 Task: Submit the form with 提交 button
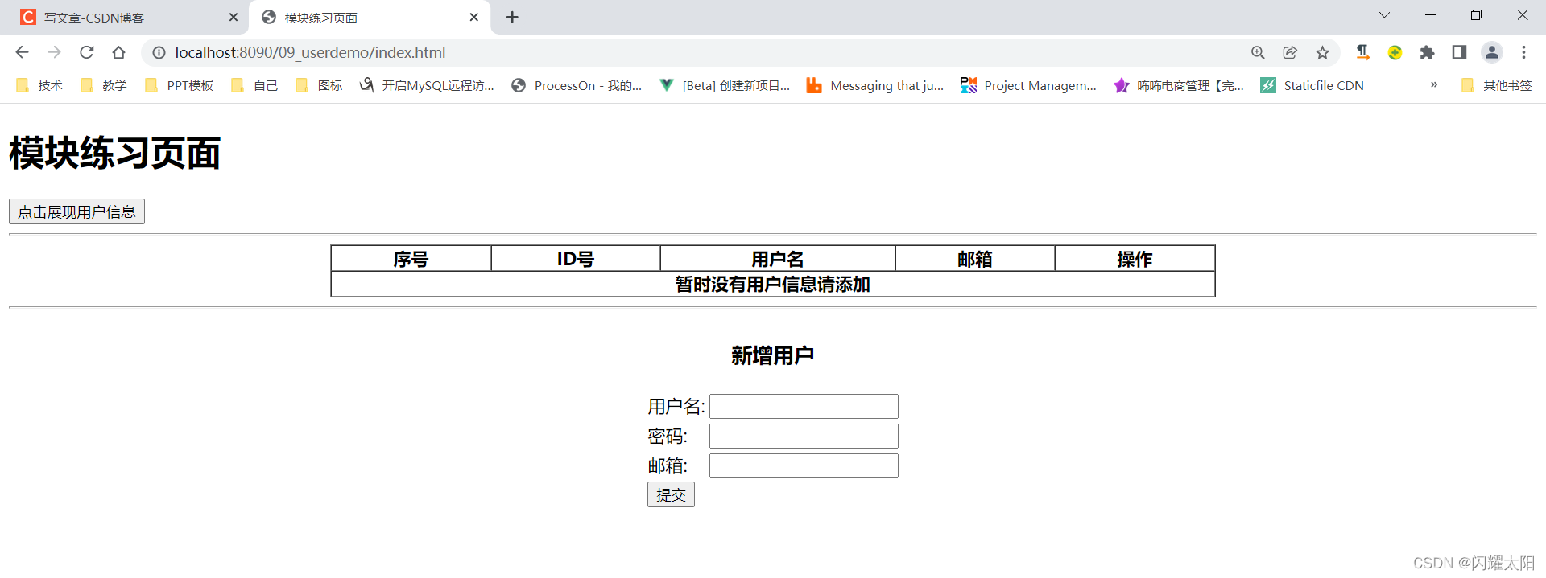pyautogui.click(x=671, y=494)
